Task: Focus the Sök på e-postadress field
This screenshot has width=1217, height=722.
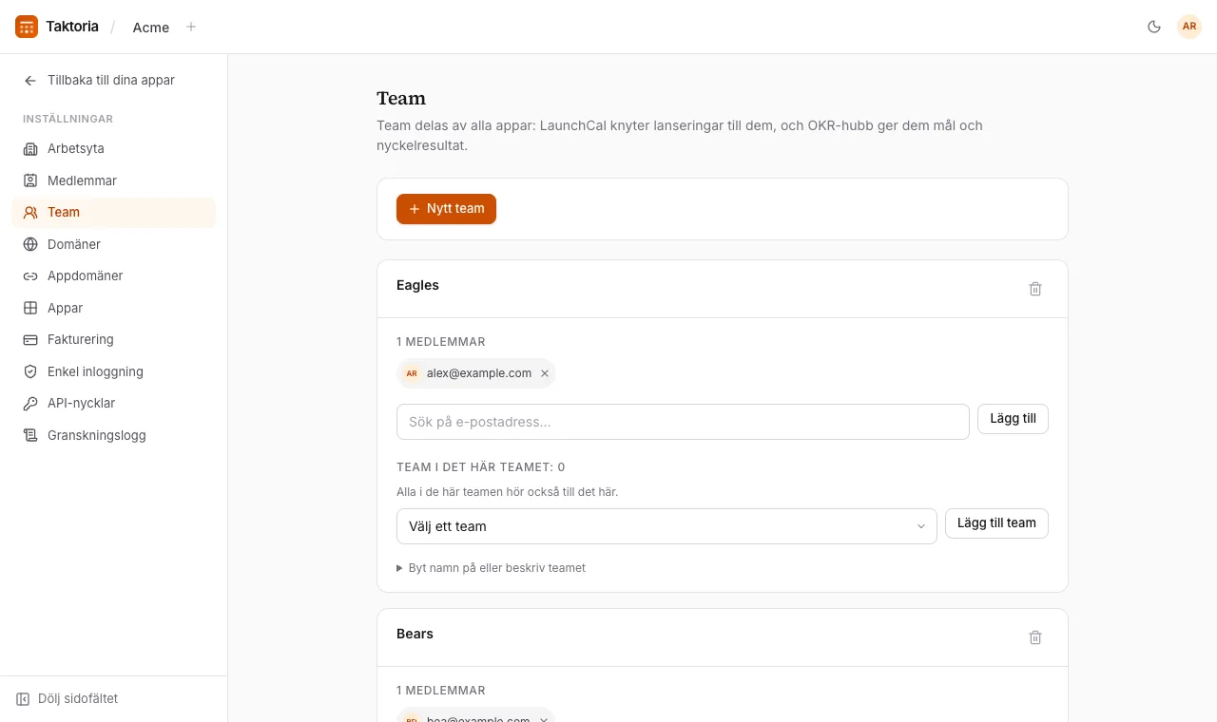Action: pyautogui.click(x=683, y=422)
